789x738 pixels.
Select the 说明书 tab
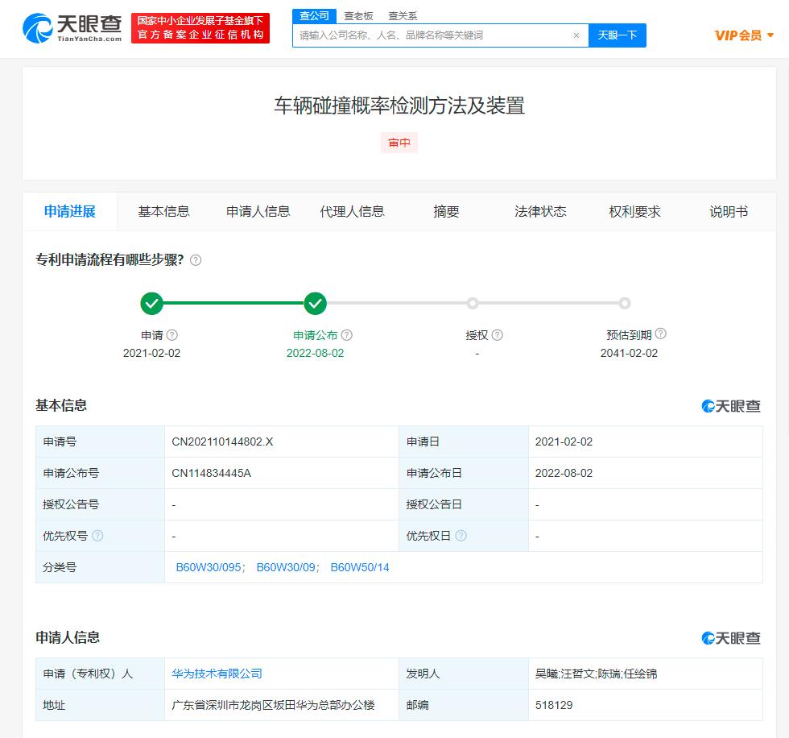click(729, 211)
